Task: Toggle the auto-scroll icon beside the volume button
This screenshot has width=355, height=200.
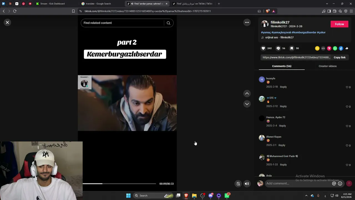Action: point(238,184)
